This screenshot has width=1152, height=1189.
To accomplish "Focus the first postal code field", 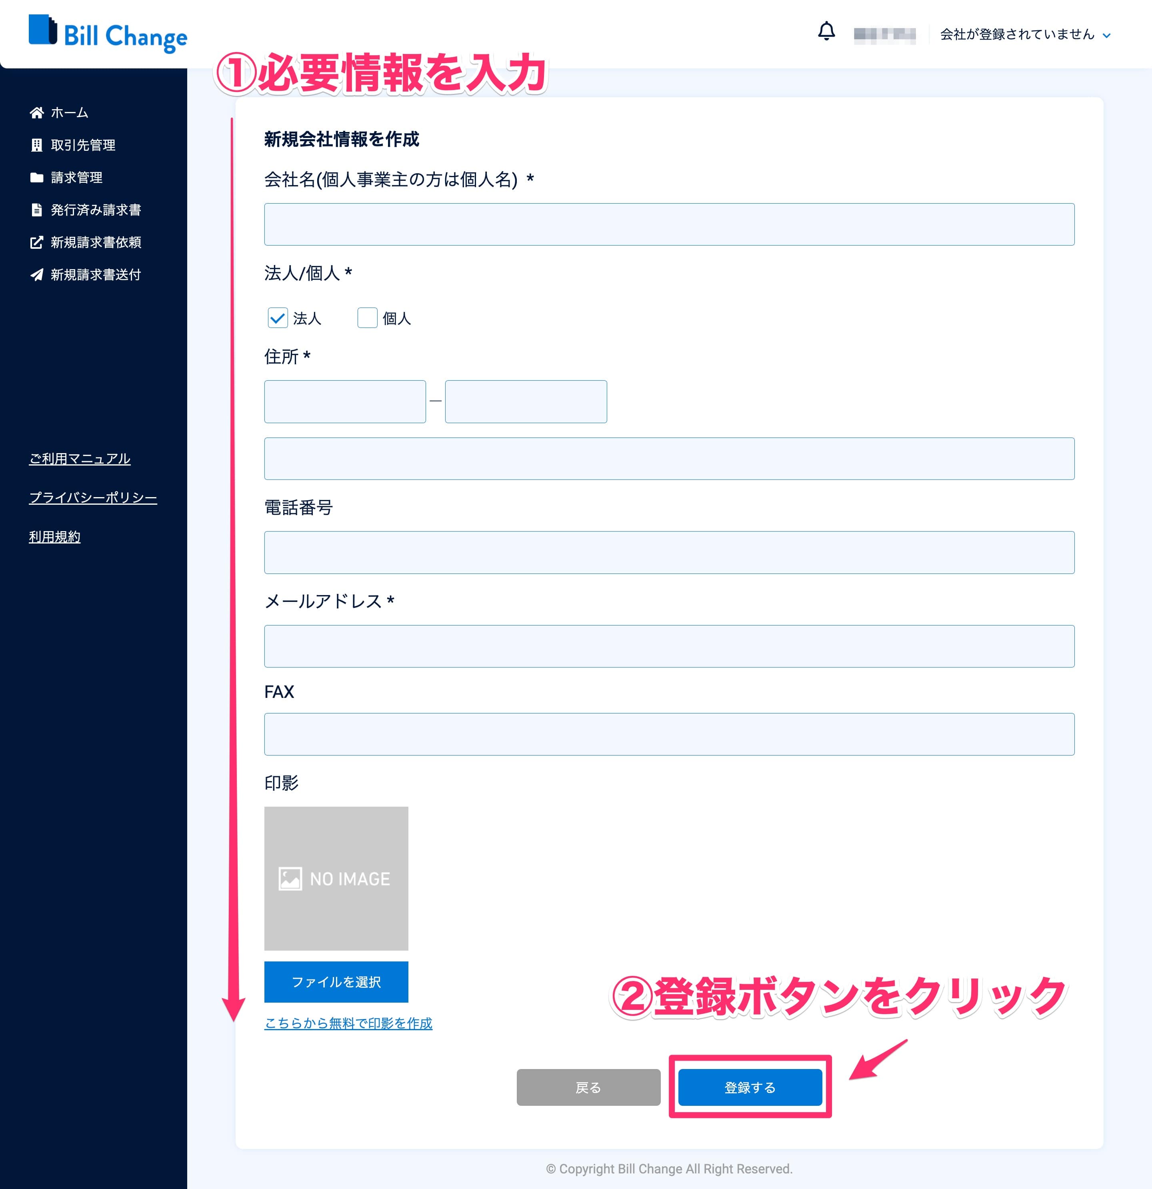I will pos(345,402).
